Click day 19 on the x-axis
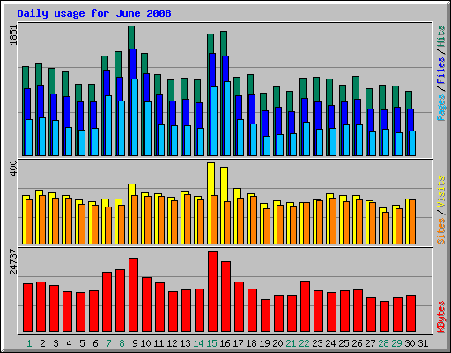The image size is (451, 353). click(264, 343)
